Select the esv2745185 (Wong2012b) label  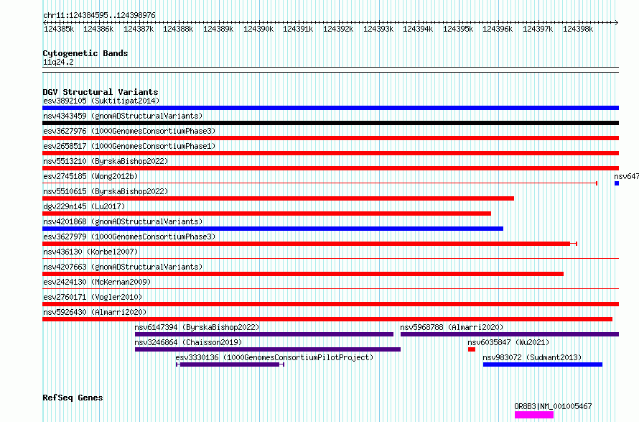click(x=90, y=176)
